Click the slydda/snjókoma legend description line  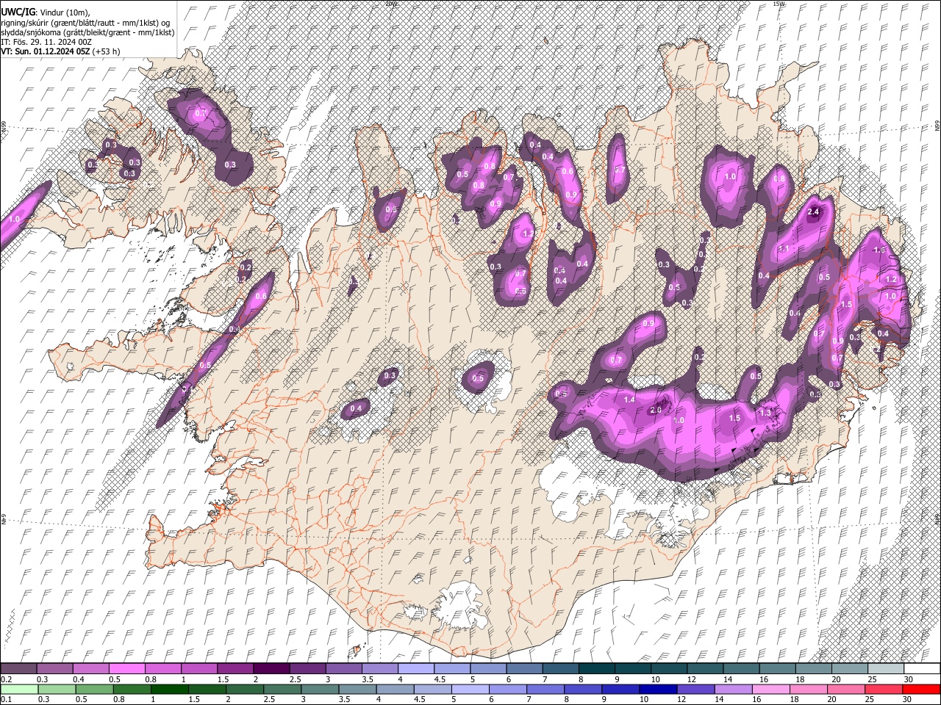click(87, 32)
